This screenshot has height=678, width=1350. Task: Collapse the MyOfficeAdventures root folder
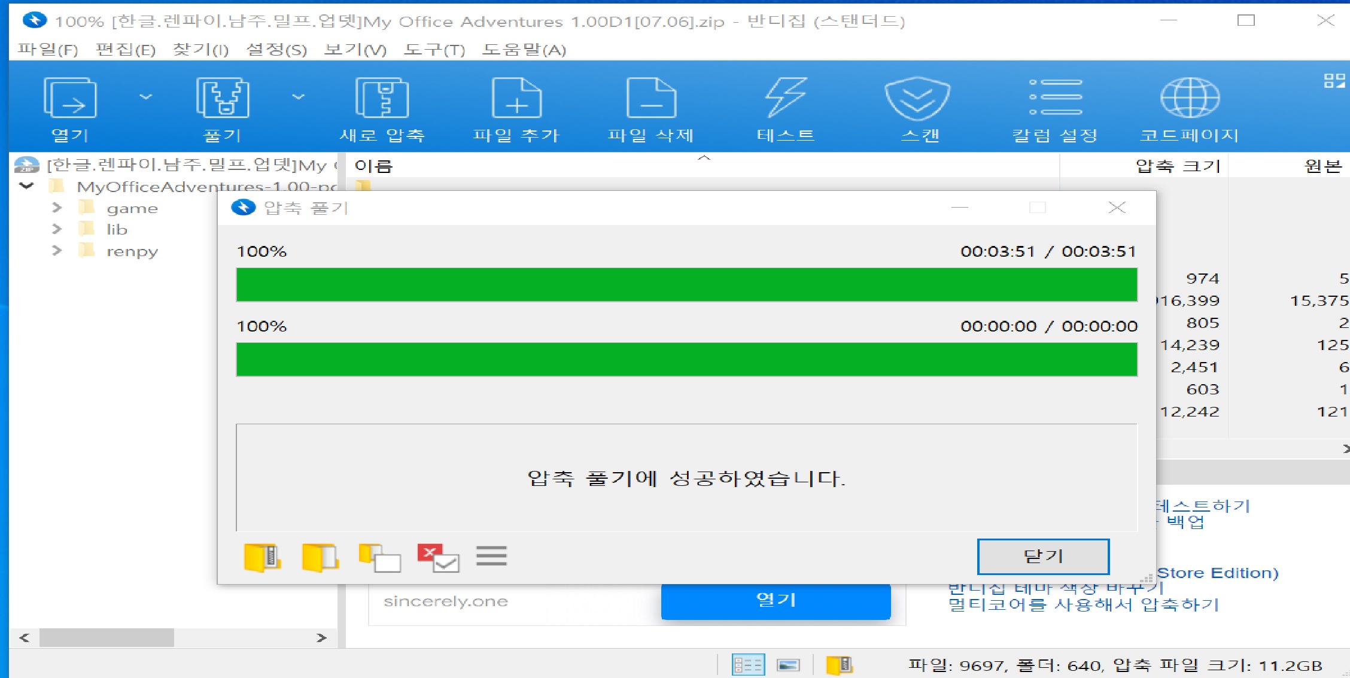coord(26,186)
